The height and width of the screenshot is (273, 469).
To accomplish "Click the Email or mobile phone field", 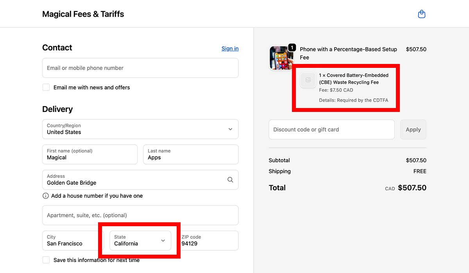I will pyautogui.click(x=140, y=68).
